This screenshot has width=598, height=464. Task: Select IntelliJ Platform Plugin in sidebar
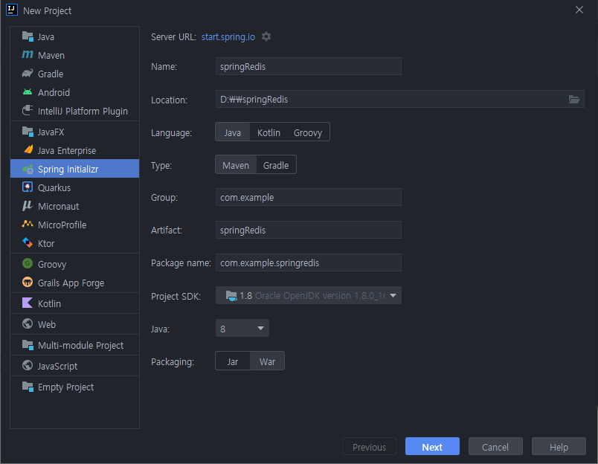74,111
